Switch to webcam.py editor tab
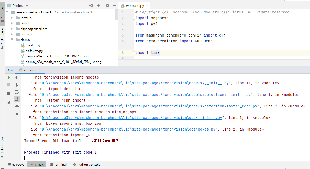 135,6
